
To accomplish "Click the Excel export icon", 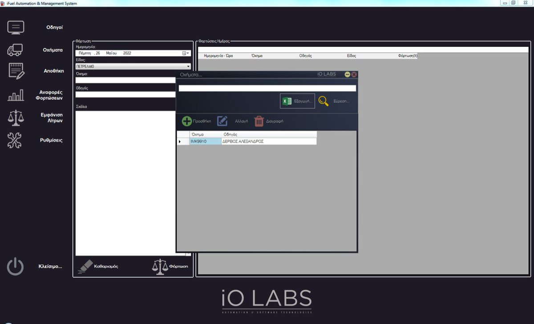I will click(287, 101).
